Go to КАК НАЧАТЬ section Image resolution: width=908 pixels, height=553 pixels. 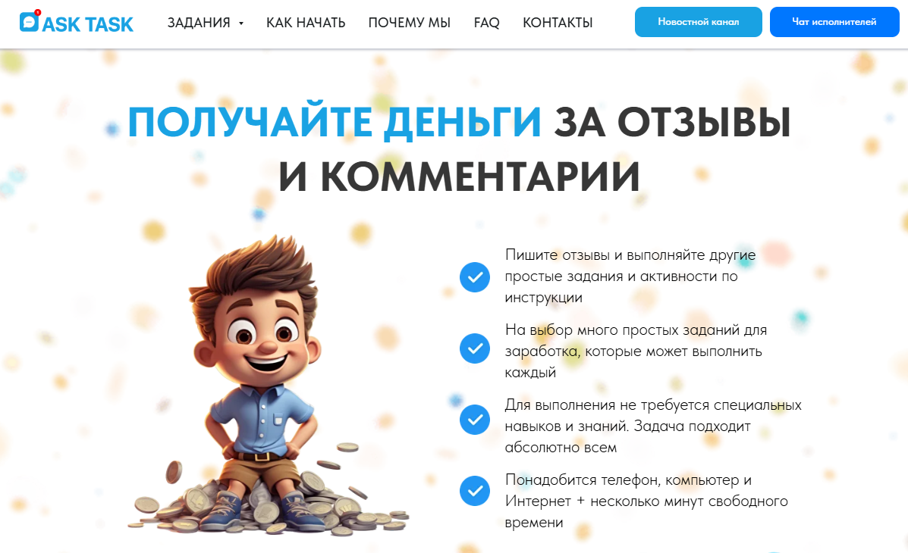[x=306, y=23]
